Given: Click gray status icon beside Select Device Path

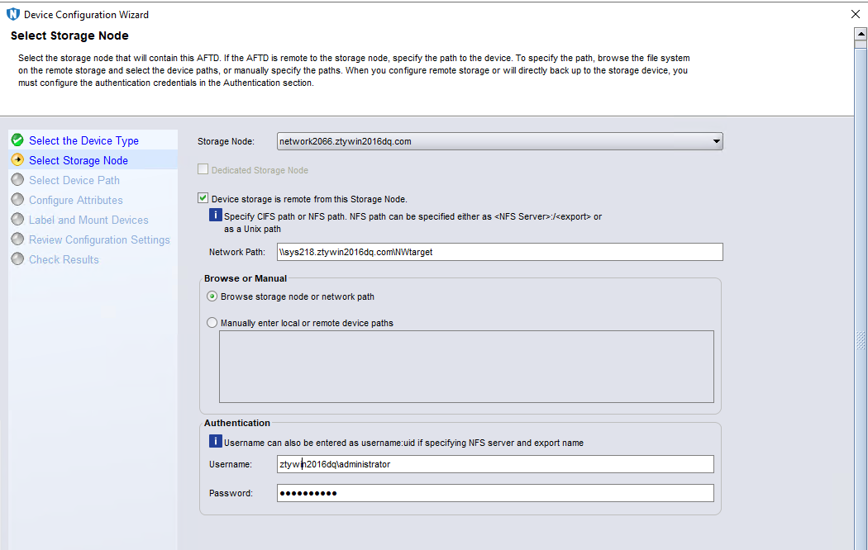Looking at the screenshot, I should (17, 180).
